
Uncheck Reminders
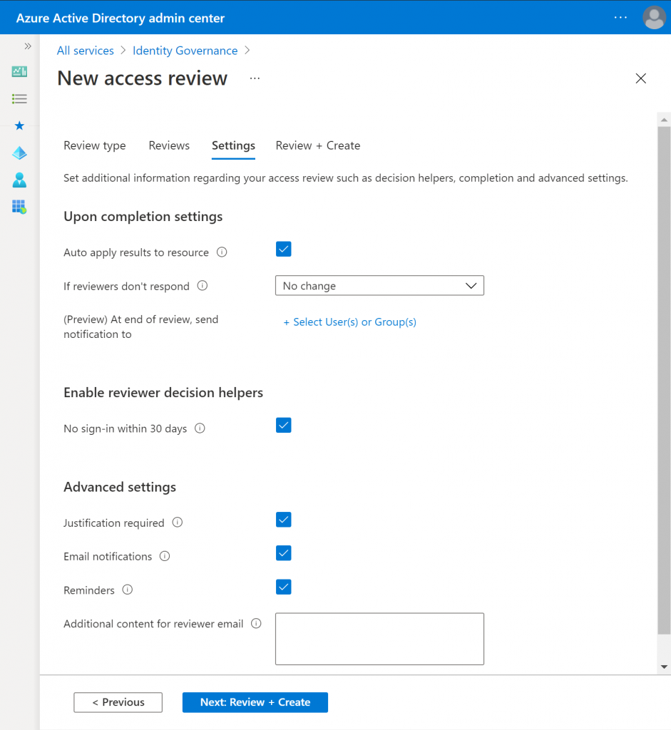click(284, 587)
